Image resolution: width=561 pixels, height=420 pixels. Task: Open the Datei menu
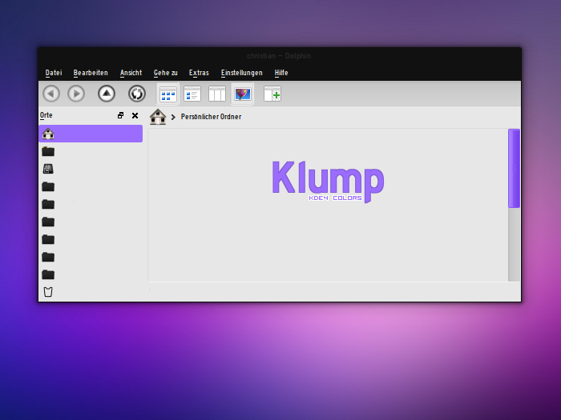pos(54,73)
